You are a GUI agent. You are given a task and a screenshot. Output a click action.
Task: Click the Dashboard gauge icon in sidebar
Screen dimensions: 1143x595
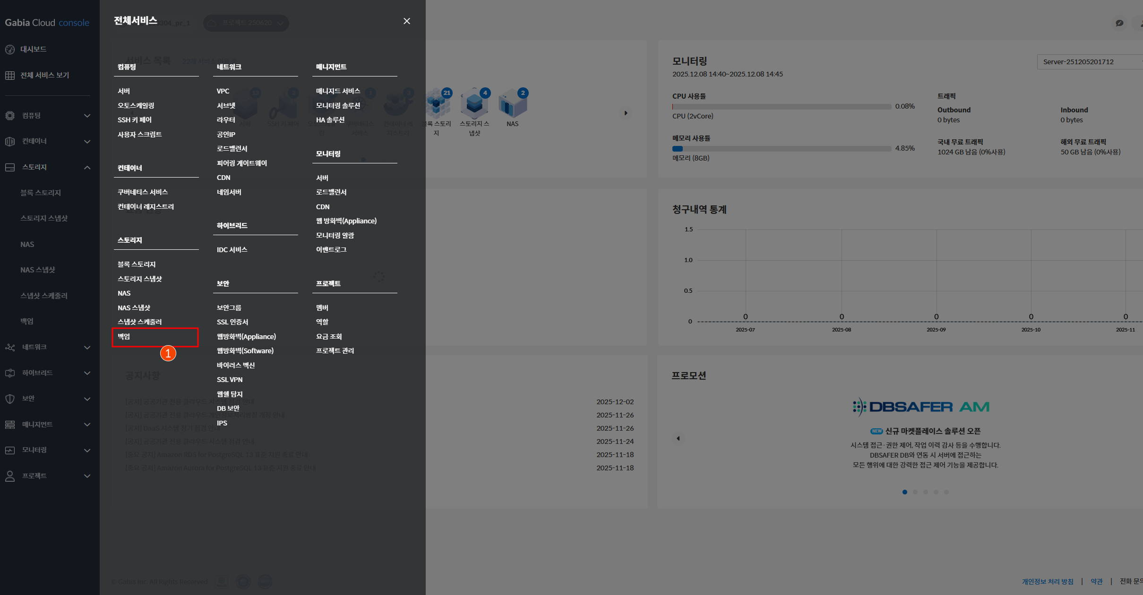(x=10, y=50)
